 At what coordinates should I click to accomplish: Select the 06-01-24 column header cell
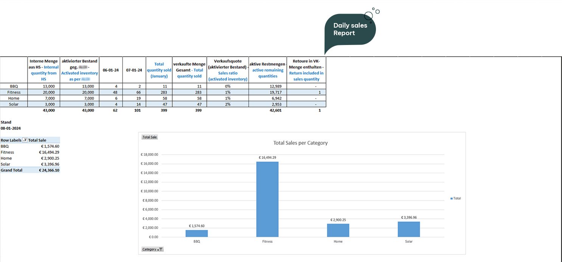click(x=110, y=70)
